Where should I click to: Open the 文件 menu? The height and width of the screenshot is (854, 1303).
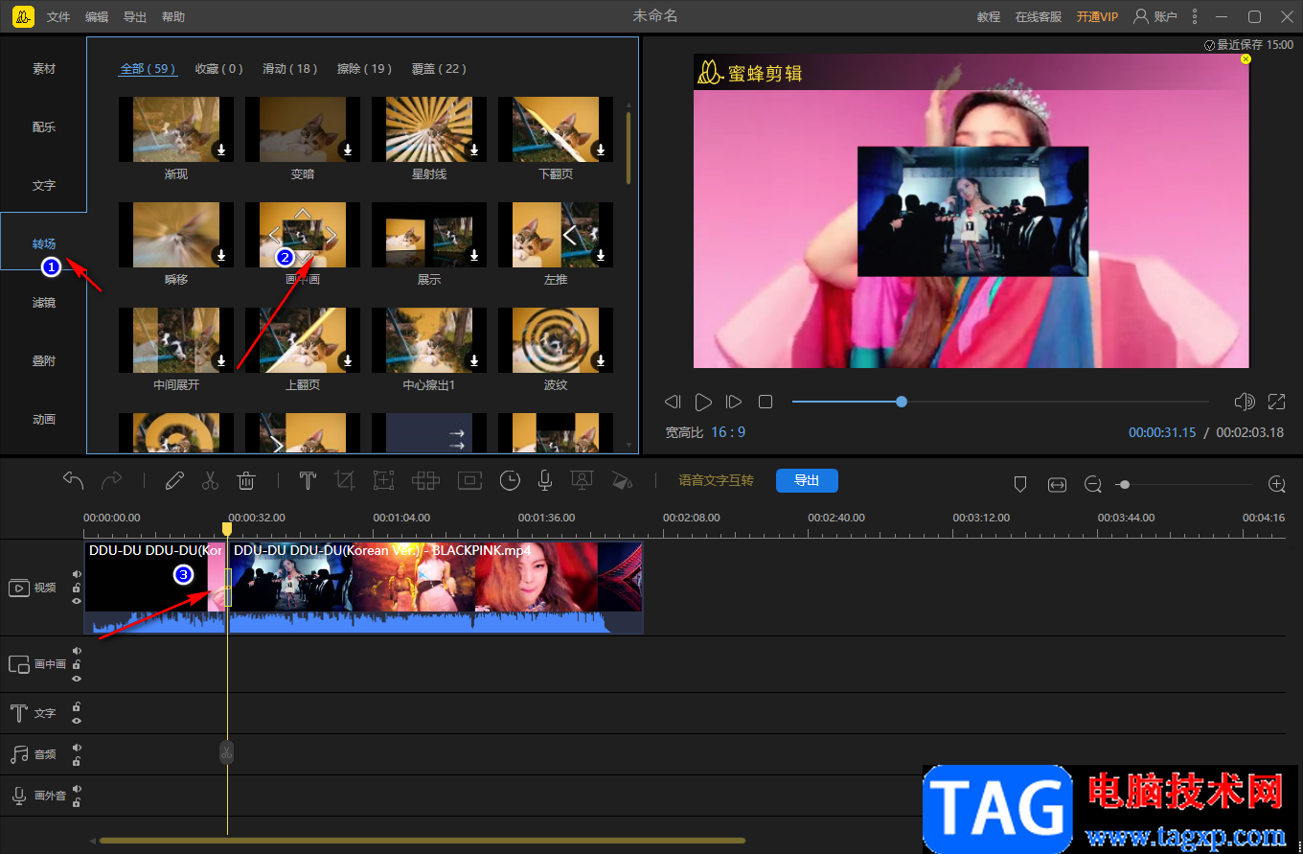coord(58,17)
